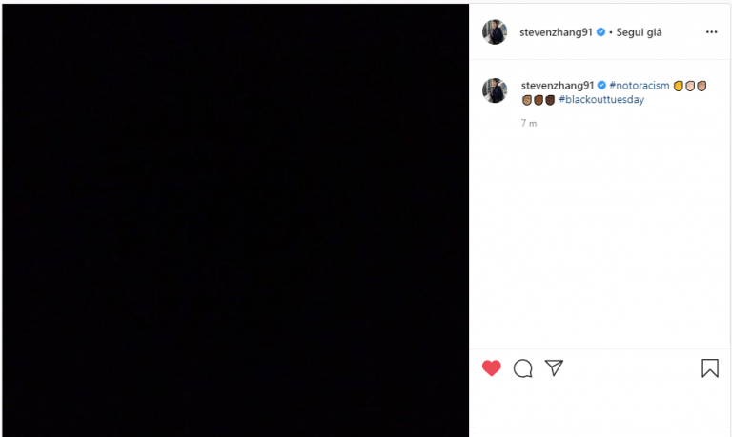Open the #notoracism hashtag

coord(640,86)
